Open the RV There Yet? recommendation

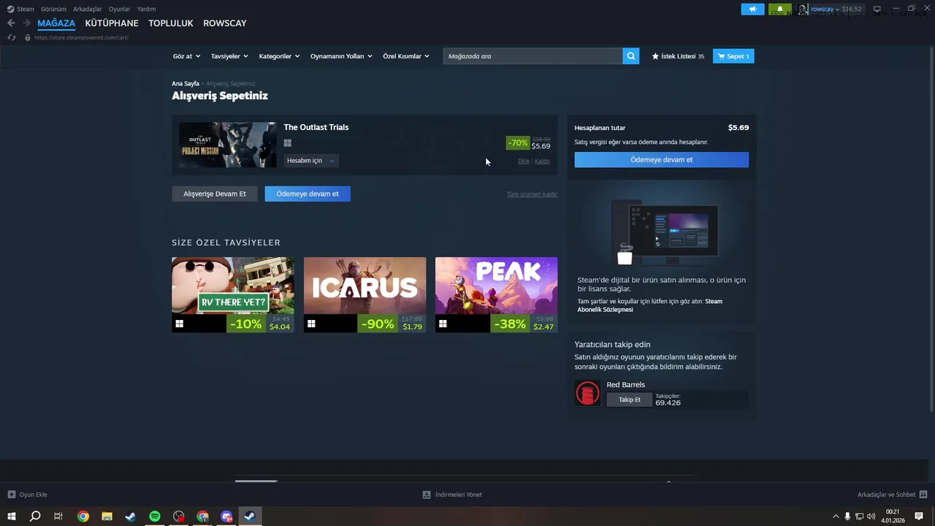click(x=233, y=294)
